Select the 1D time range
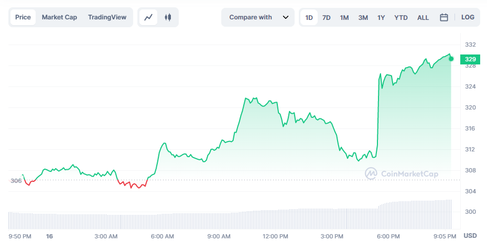Viewport: 487px width, 241px height. 309,17
